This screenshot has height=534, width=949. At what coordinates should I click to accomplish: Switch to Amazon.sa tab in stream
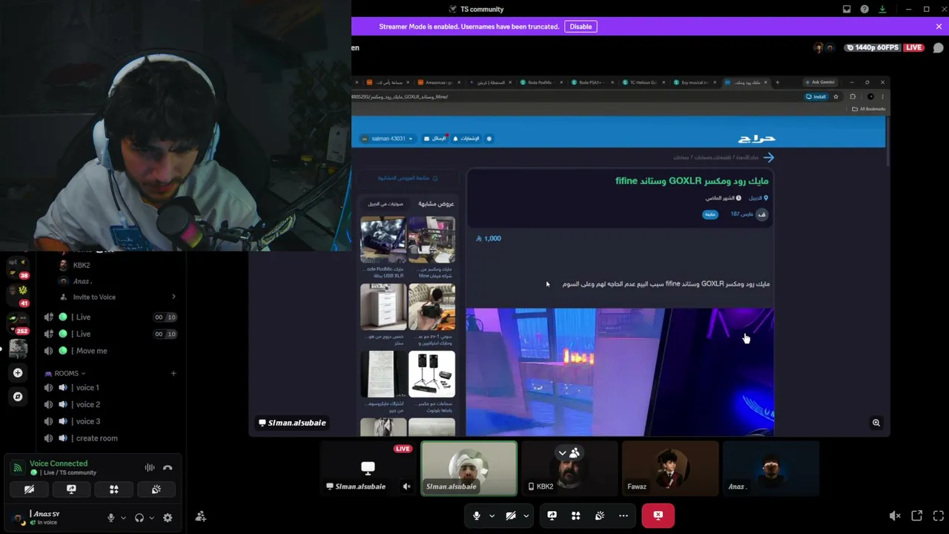439,82
